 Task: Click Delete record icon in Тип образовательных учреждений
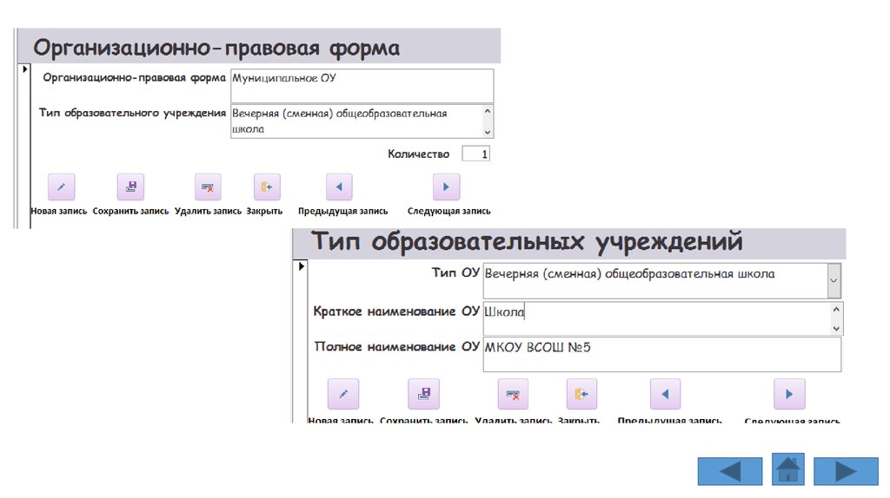513,394
